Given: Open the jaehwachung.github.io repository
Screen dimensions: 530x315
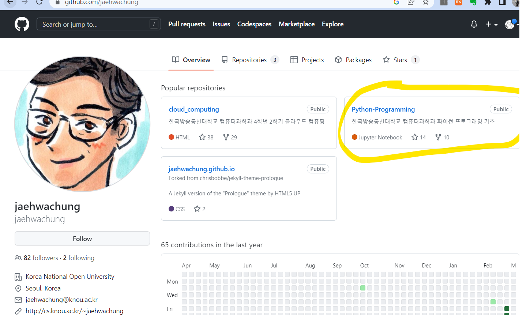Looking at the screenshot, I should click(x=202, y=169).
